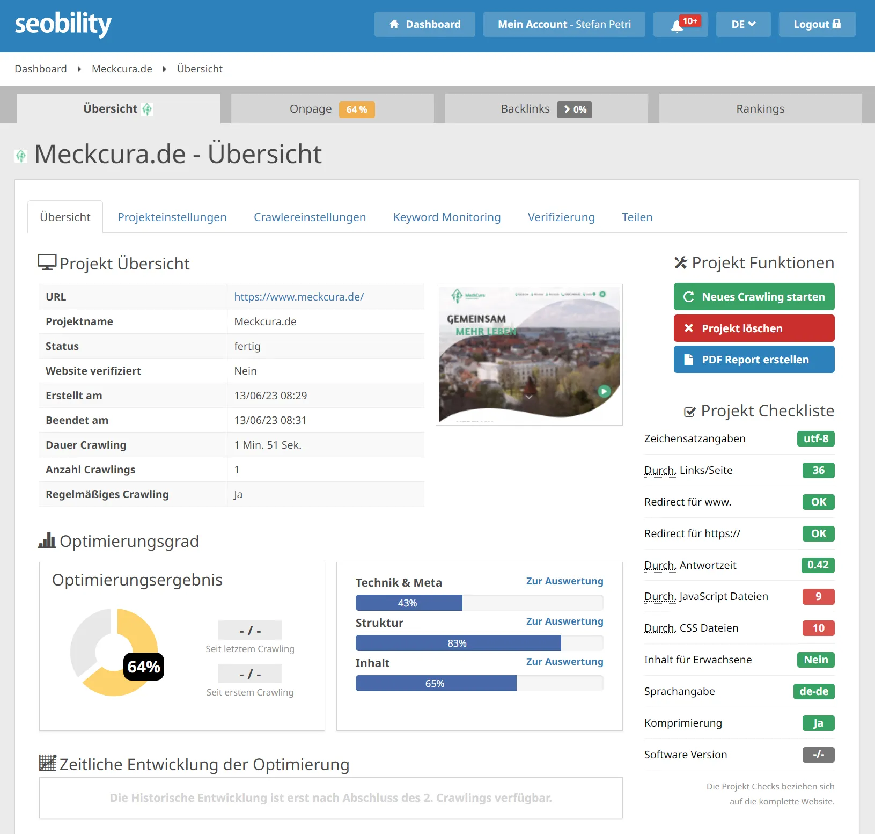Click the '13/06/23 08:29' creation date
The height and width of the screenshot is (834, 875).
pos(270,396)
